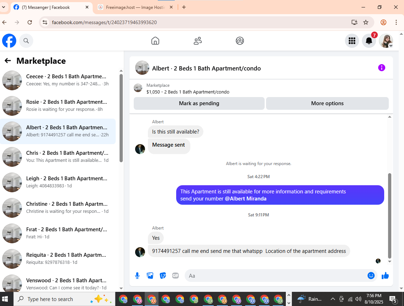Open the weather Rain widget in taskbar

[310, 299]
